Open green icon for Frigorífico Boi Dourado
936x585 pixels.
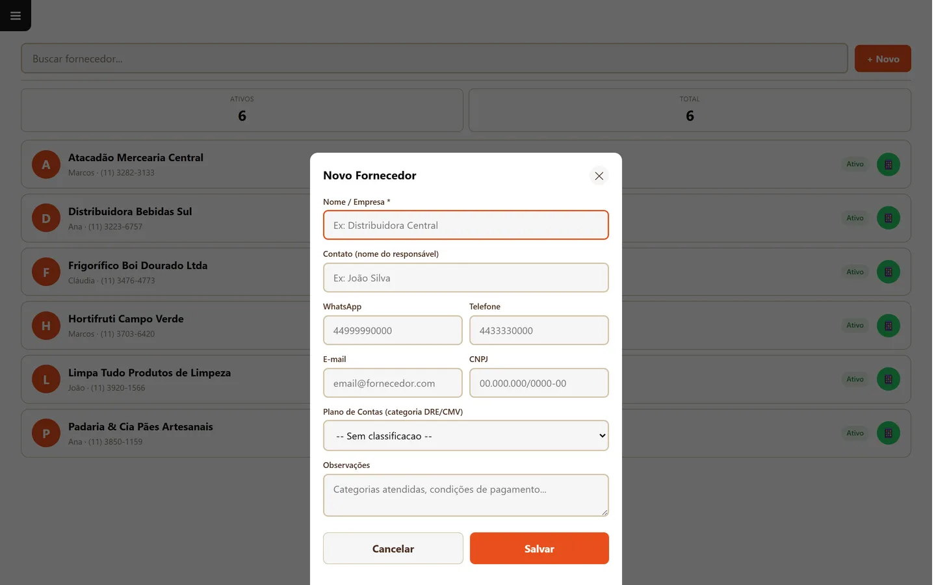[888, 272]
